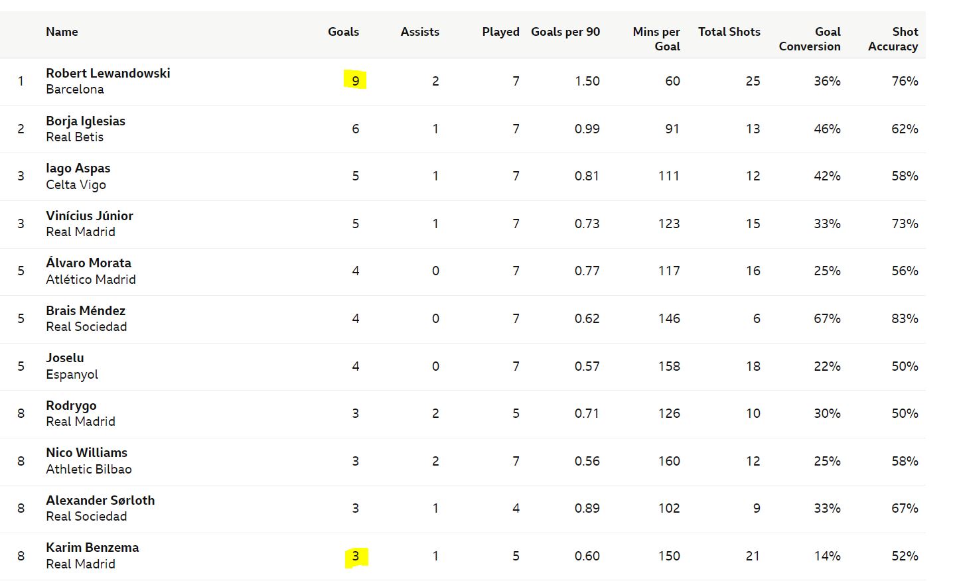This screenshot has height=581, width=957.
Task: Click the Shot Accuracy column header
Action: (x=893, y=39)
